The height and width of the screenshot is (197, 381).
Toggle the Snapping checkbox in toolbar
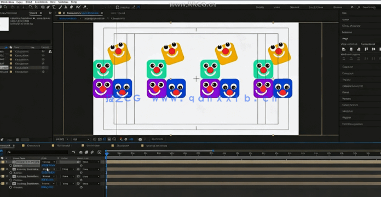[x=117, y=8]
